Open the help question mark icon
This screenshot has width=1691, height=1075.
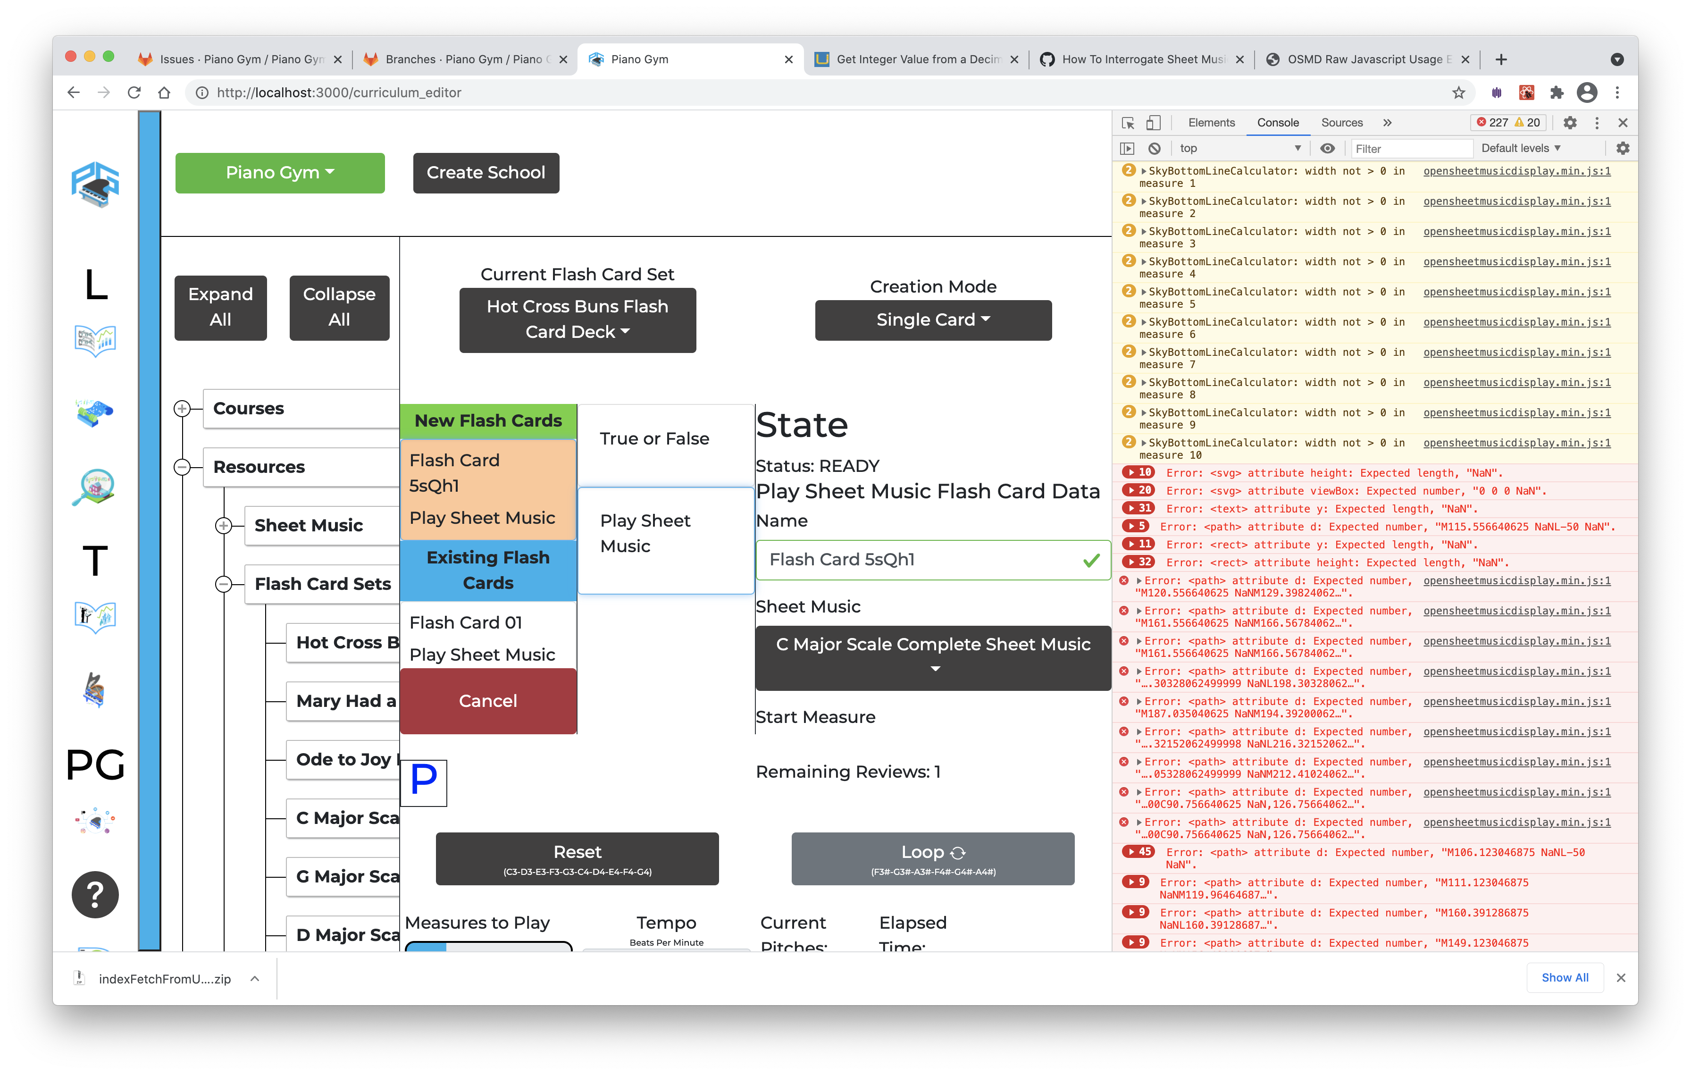click(x=95, y=894)
